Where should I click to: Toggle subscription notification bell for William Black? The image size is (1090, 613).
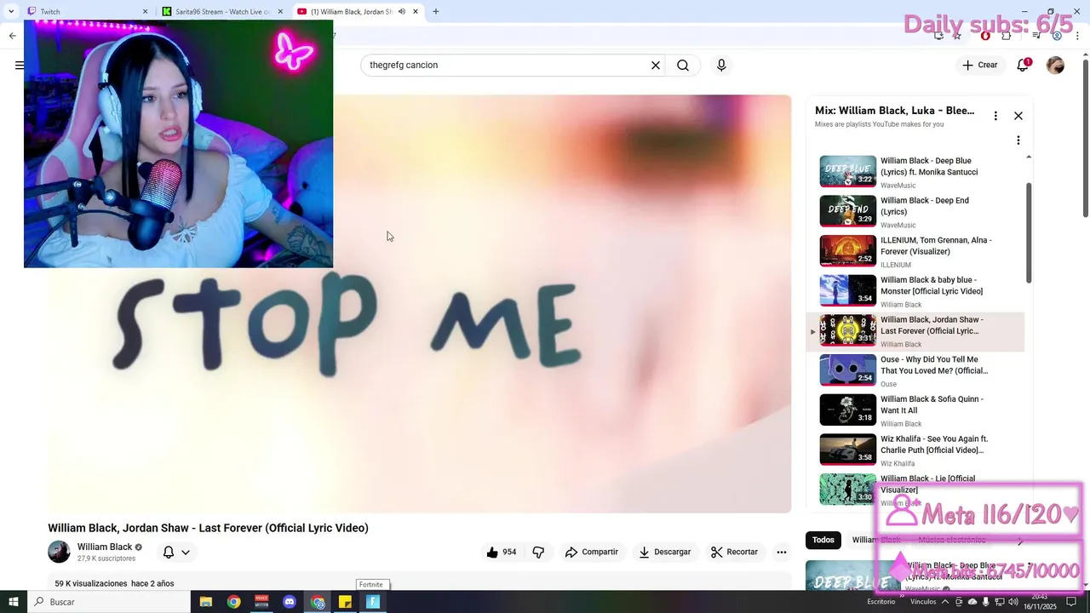[x=169, y=553]
